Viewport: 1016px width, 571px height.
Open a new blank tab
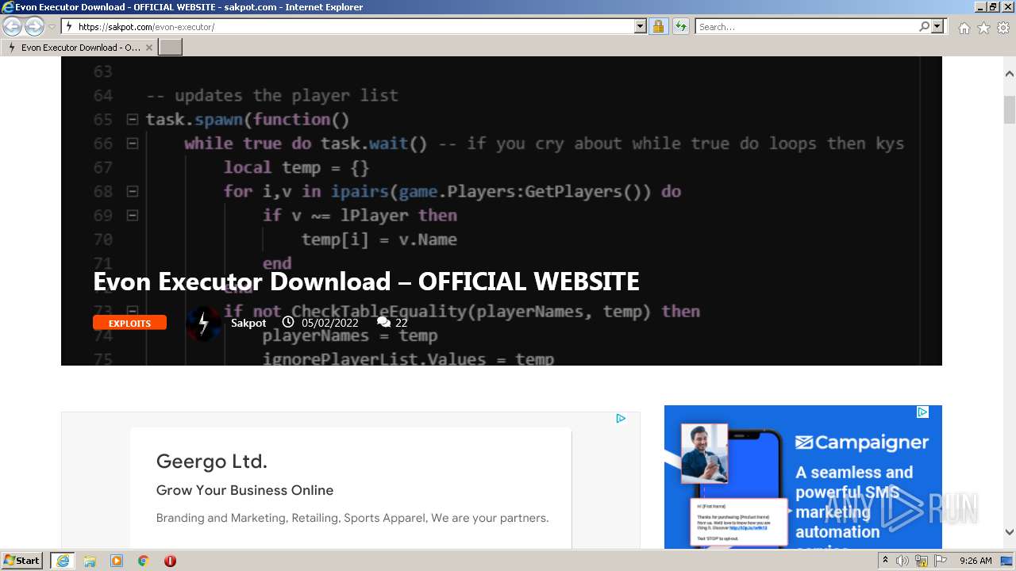pos(171,48)
